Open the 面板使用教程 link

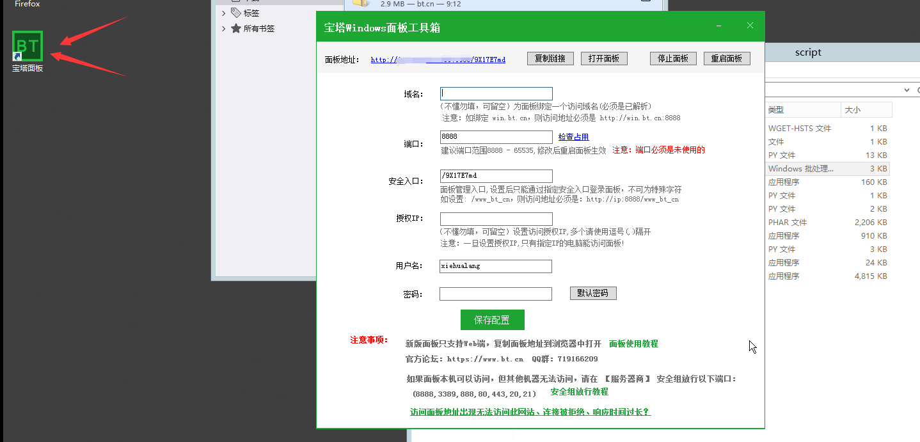633,343
